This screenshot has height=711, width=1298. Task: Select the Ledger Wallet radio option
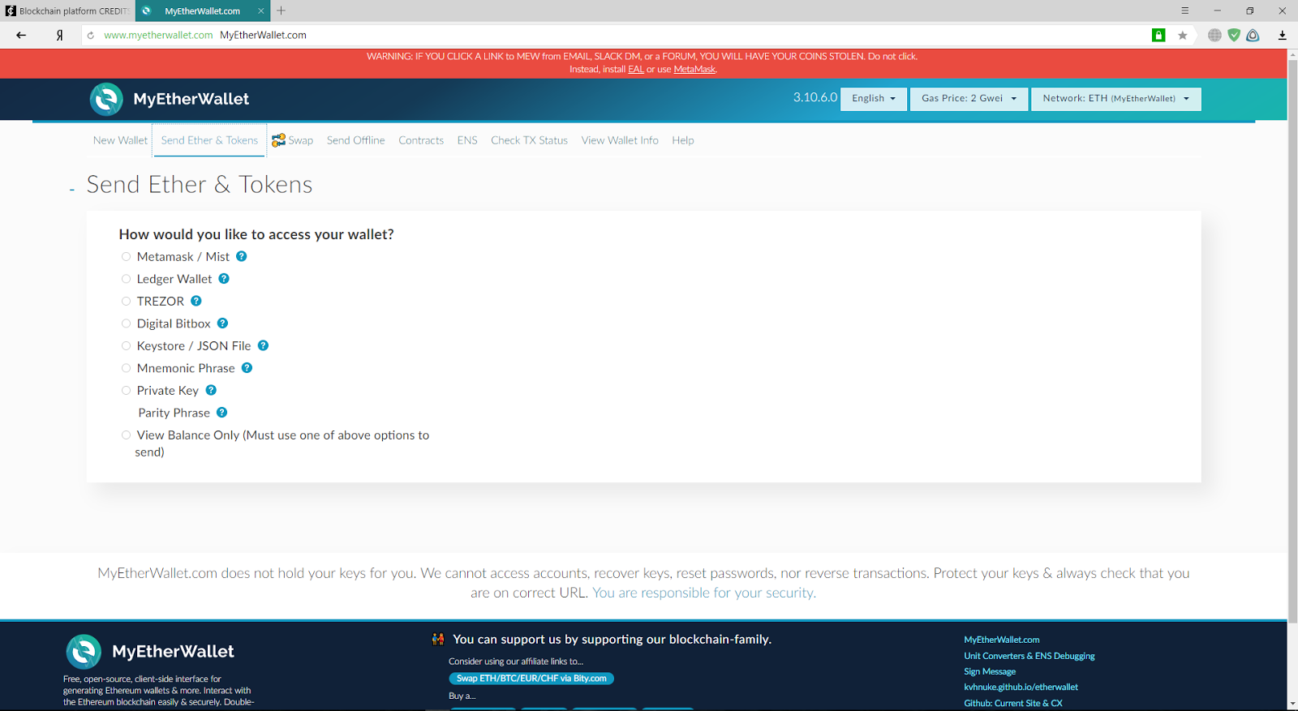(126, 279)
